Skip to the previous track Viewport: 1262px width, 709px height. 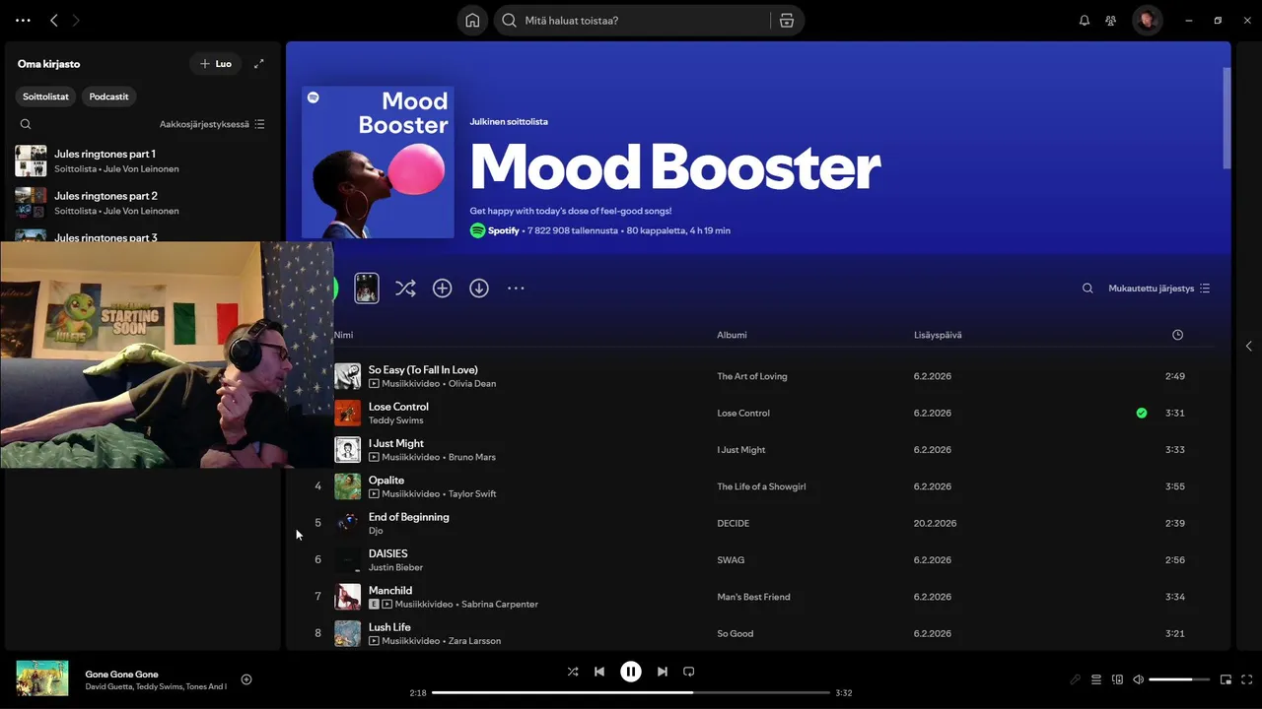pos(599,672)
